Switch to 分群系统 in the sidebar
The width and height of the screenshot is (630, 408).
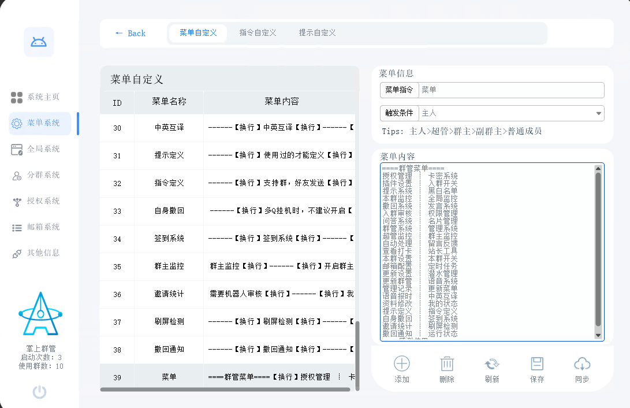click(39, 175)
